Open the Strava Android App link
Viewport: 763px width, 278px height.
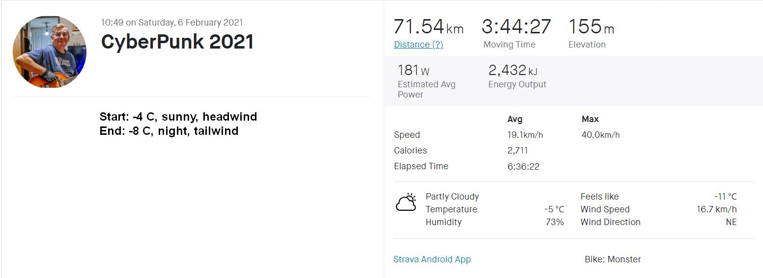[x=432, y=259]
